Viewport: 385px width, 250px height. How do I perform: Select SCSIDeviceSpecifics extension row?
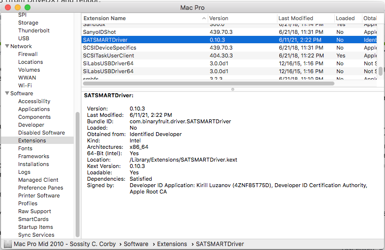(x=229, y=48)
